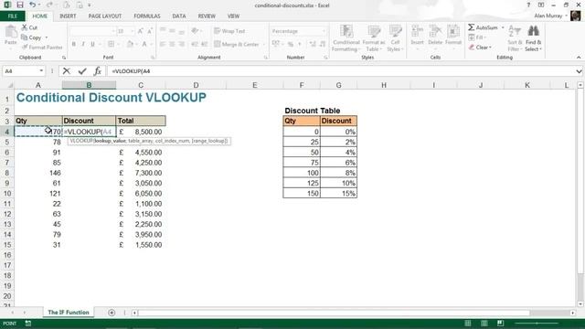Image resolution: width=585 pixels, height=329 pixels.
Task: Click the zoom slider in status bar
Action: point(537,323)
